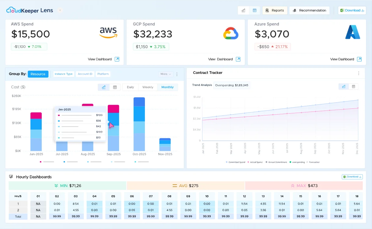The height and width of the screenshot is (229, 372).
Task: Select Group By Resource
Action: click(x=38, y=74)
